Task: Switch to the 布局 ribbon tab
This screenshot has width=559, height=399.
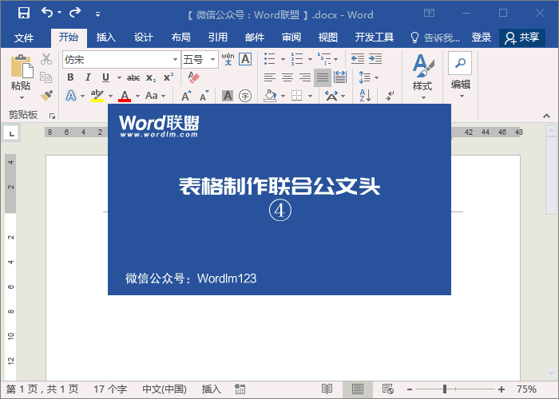Action: point(180,37)
